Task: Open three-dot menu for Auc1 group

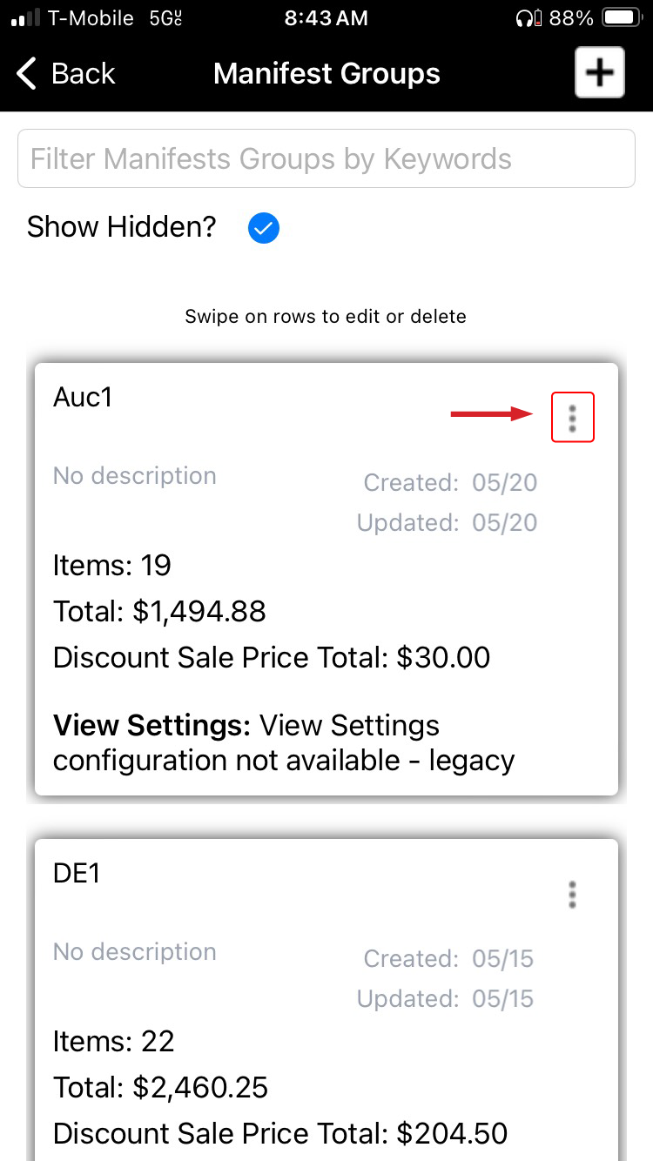Action: (x=572, y=418)
